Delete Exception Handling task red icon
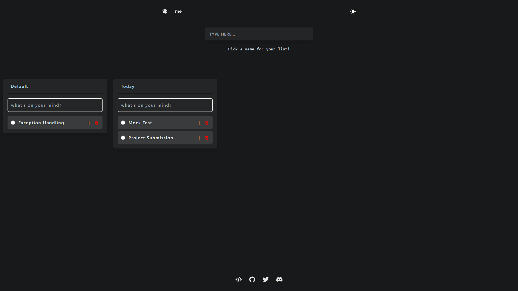Image resolution: width=518 pixels, height=291 pixels. [x=97, y=123]
